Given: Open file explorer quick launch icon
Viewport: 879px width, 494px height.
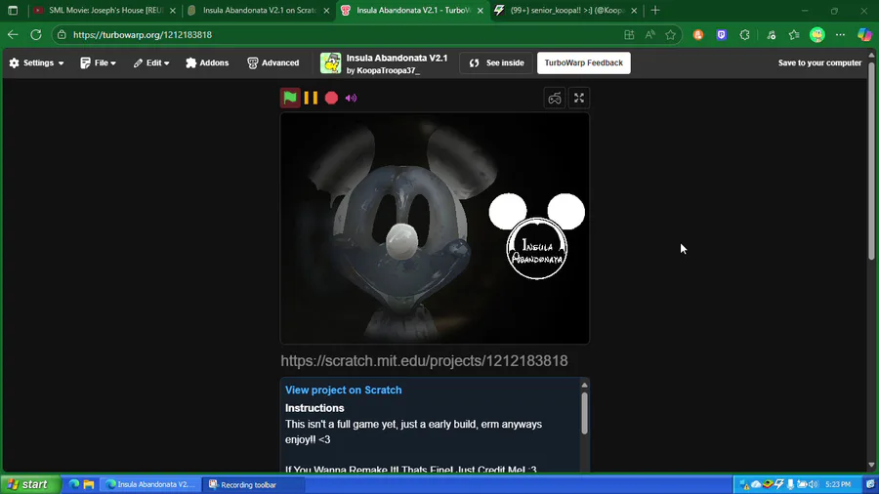Looking at the screenshot, I should click(89, 484).
